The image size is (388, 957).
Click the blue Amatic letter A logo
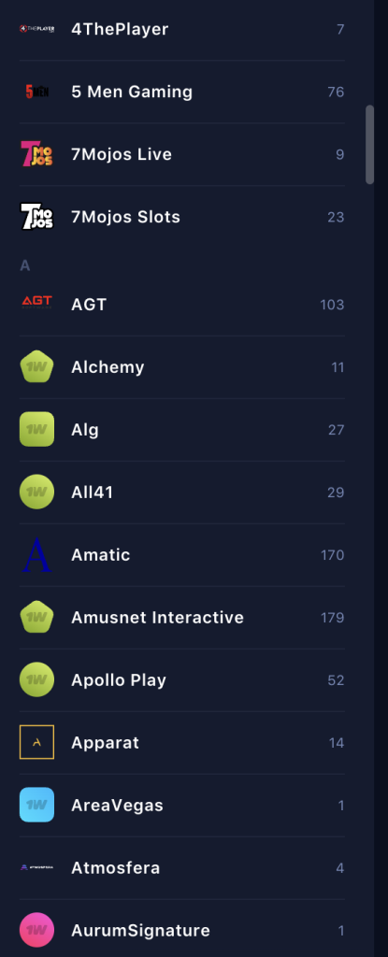(36, 555)
